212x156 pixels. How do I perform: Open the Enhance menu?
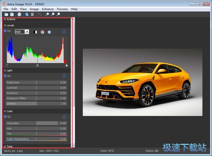(x=48, y=9)
